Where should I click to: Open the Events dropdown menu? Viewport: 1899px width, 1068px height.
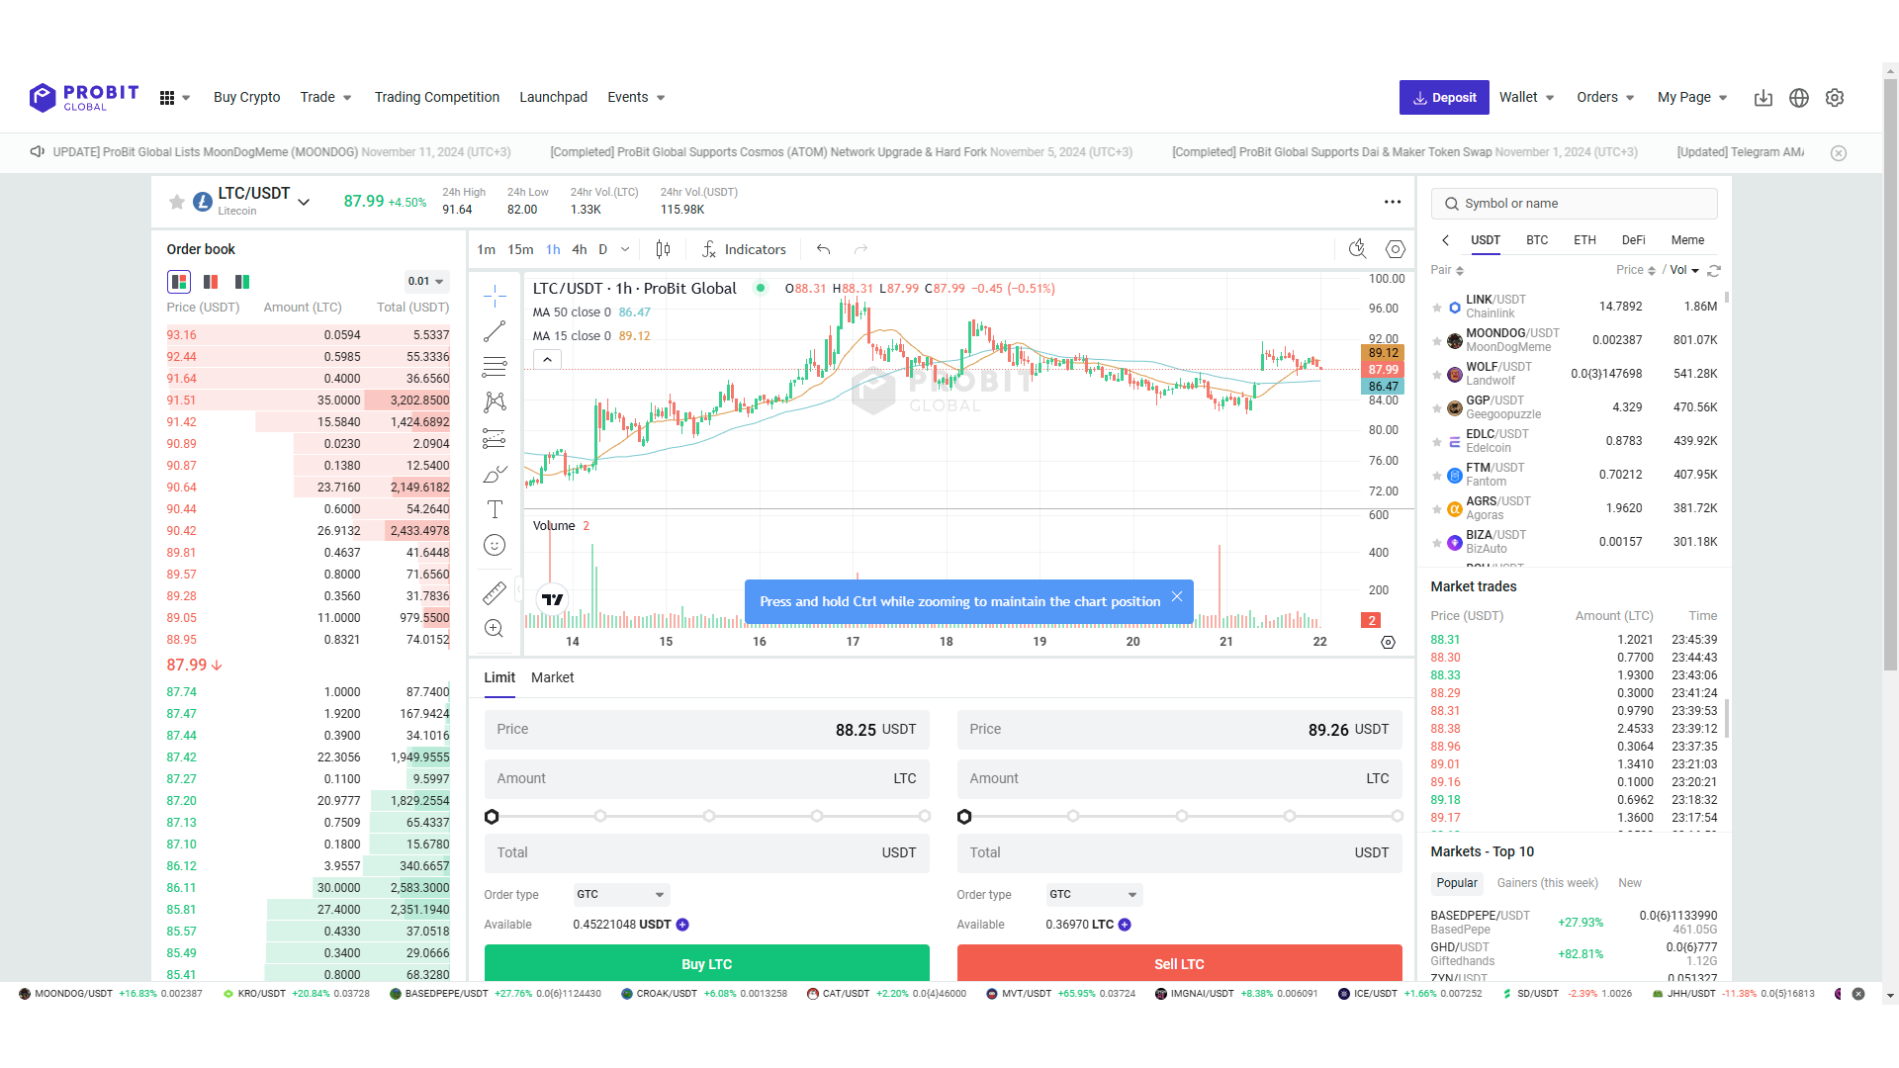636,97
